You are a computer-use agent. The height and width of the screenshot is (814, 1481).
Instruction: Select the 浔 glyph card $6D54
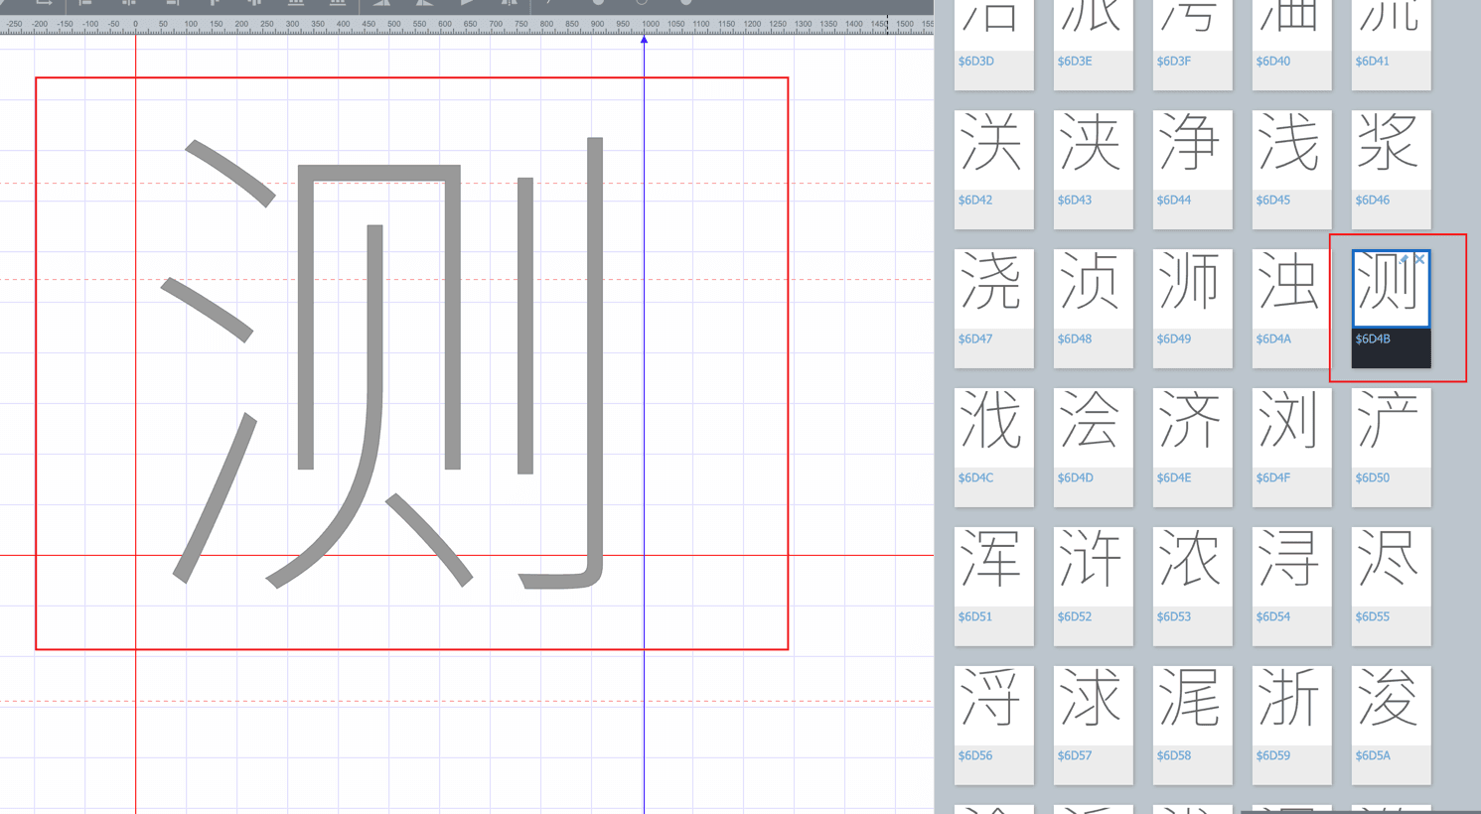1291,587
